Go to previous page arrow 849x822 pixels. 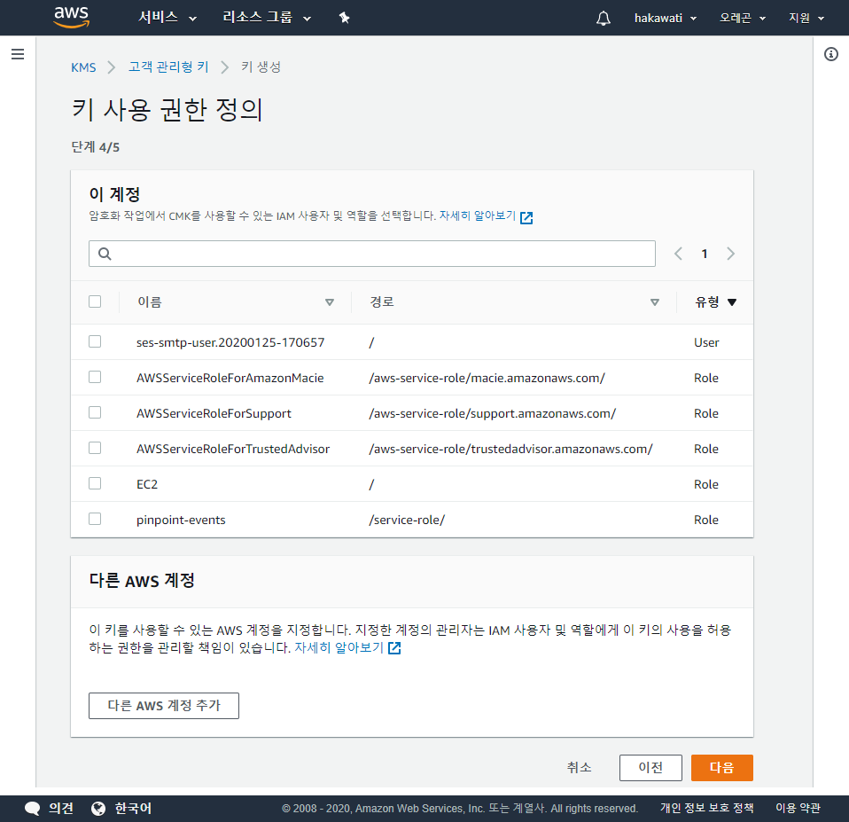[678, 254]
